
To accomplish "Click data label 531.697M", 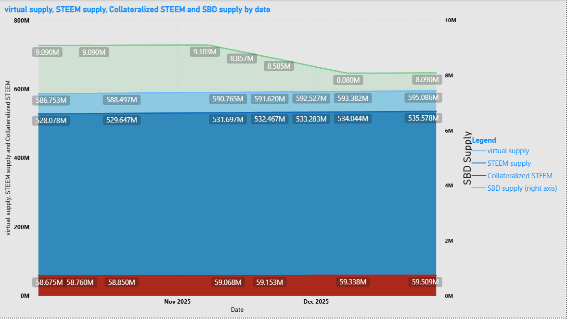I will pyautogui.click(x=228, y=120).
